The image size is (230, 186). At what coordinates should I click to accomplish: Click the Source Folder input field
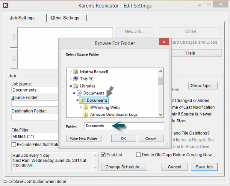point(35,104)
